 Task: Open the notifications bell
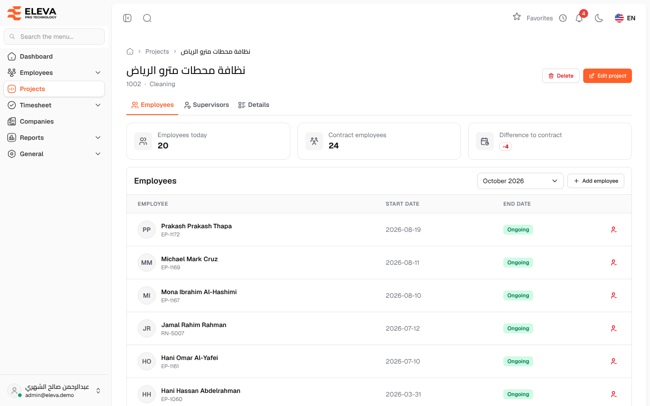coord(579,18)
